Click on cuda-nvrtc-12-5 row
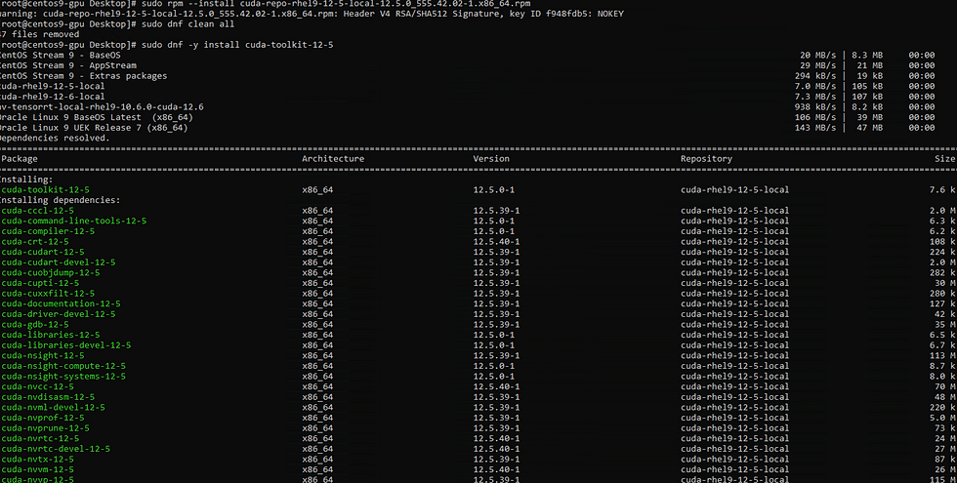Image resolution: width=957 pixels, height=483 pixels. point(478,438)
